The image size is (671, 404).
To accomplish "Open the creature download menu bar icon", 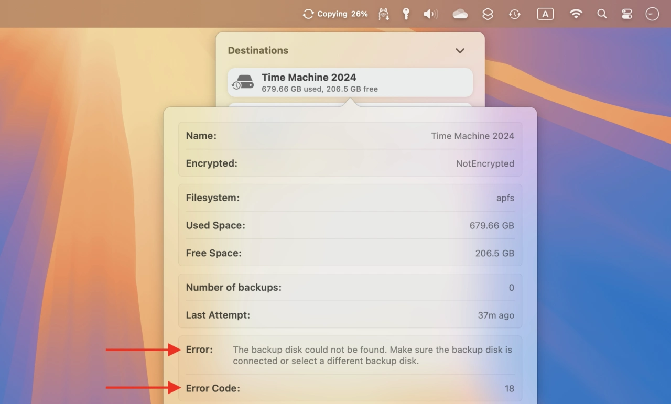I will (384, 14).
